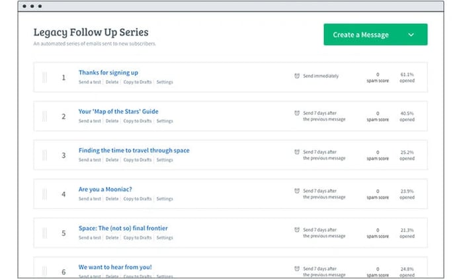Screen dimensions: 463x279
Task: Click drag handle beside 'Are you a Mooniac?'
Action: coord(45,194)
